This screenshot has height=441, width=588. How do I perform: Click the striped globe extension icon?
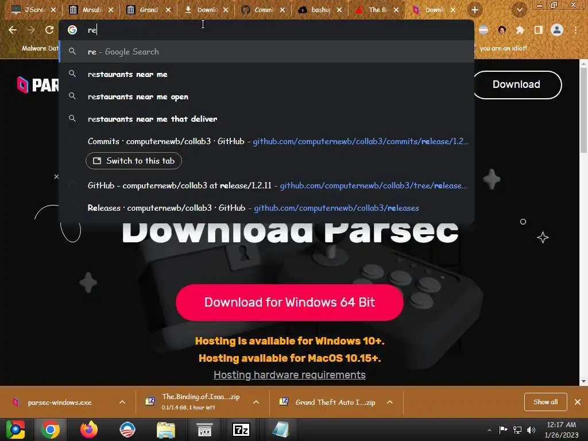pyautogui.click(x=483, y=30)
